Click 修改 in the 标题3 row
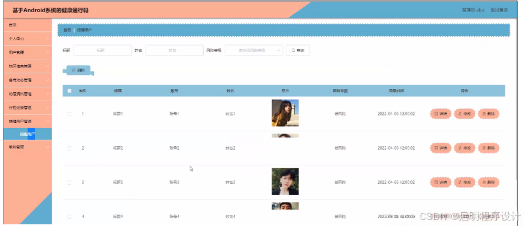The image size is (523, 226). 465,182
